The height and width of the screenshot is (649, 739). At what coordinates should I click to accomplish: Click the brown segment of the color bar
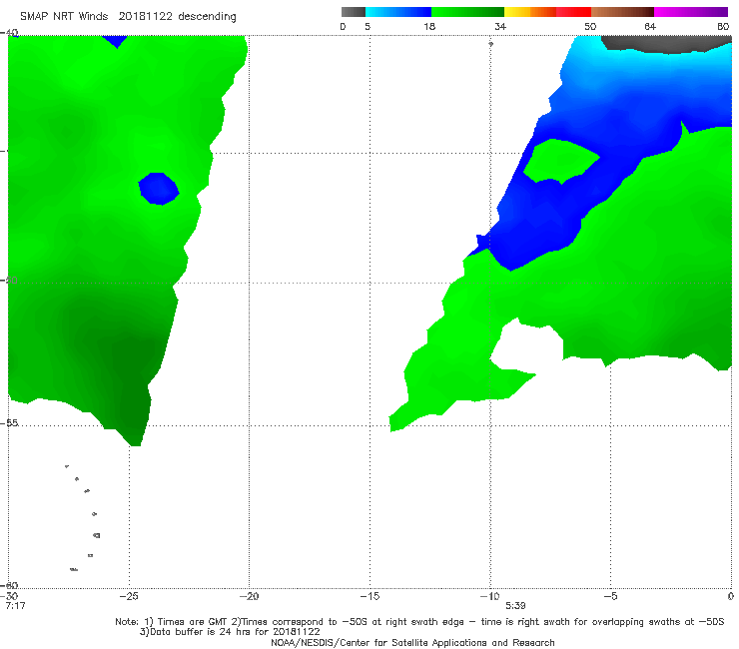click(622, 12)
